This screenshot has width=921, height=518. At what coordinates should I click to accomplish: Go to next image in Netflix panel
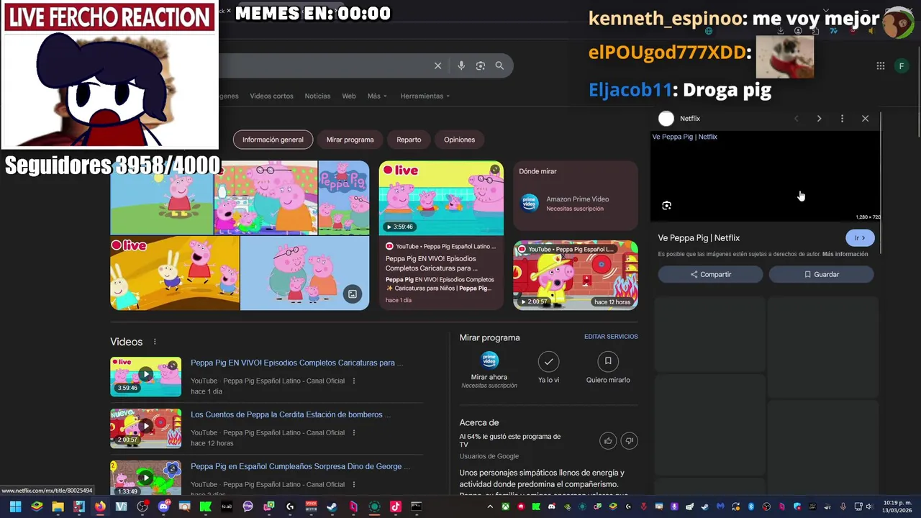point(819,119)
